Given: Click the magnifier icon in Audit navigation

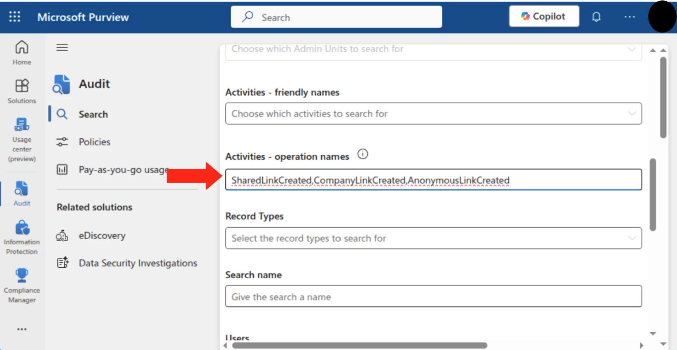Looking at the screenshot, I should tap(62, 114).
